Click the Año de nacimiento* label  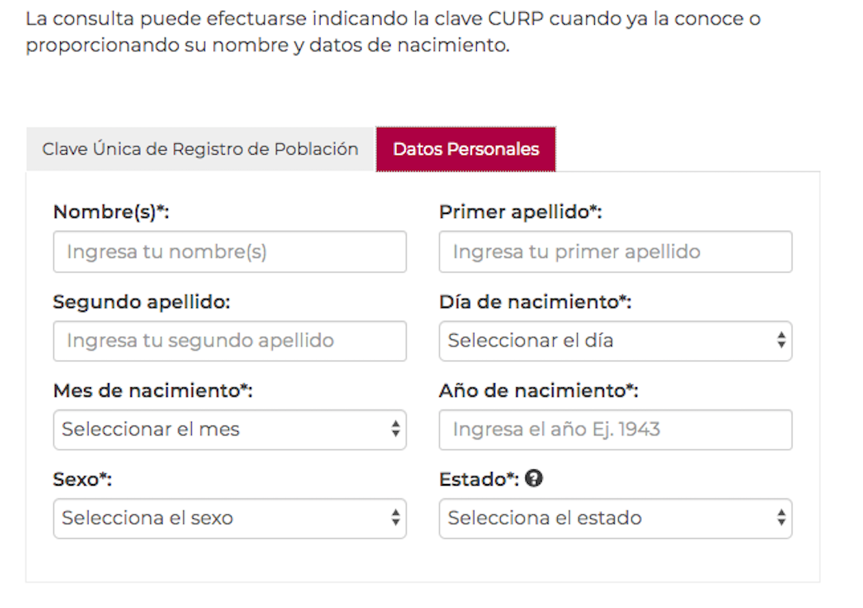539,391
